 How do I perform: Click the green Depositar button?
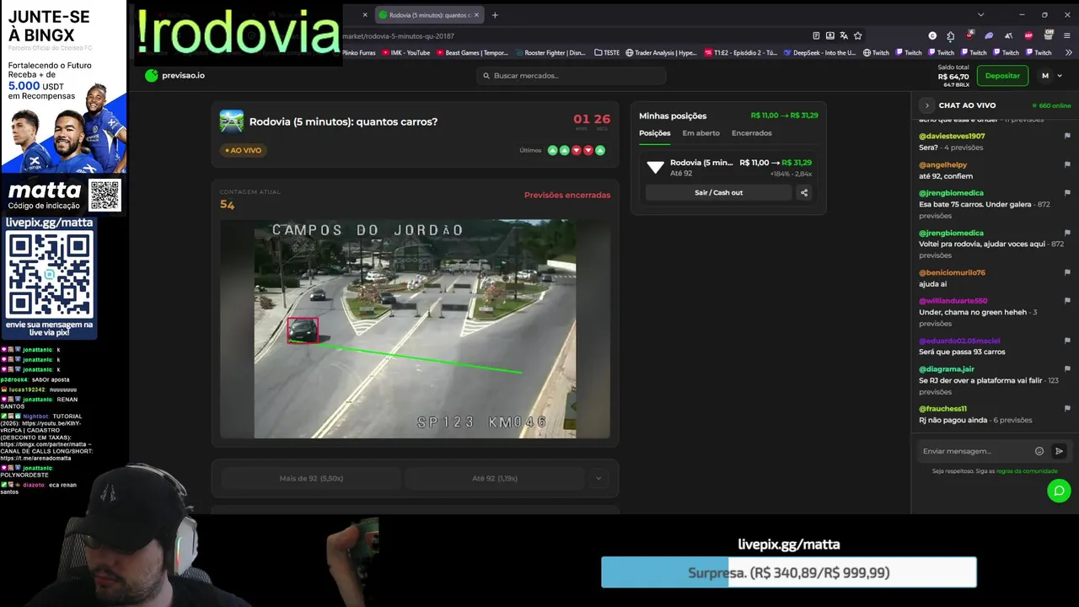(1002, 76)
